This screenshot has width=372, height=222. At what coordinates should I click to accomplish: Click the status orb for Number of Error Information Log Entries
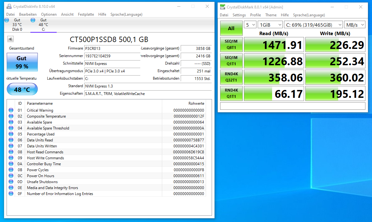[11, 193]
